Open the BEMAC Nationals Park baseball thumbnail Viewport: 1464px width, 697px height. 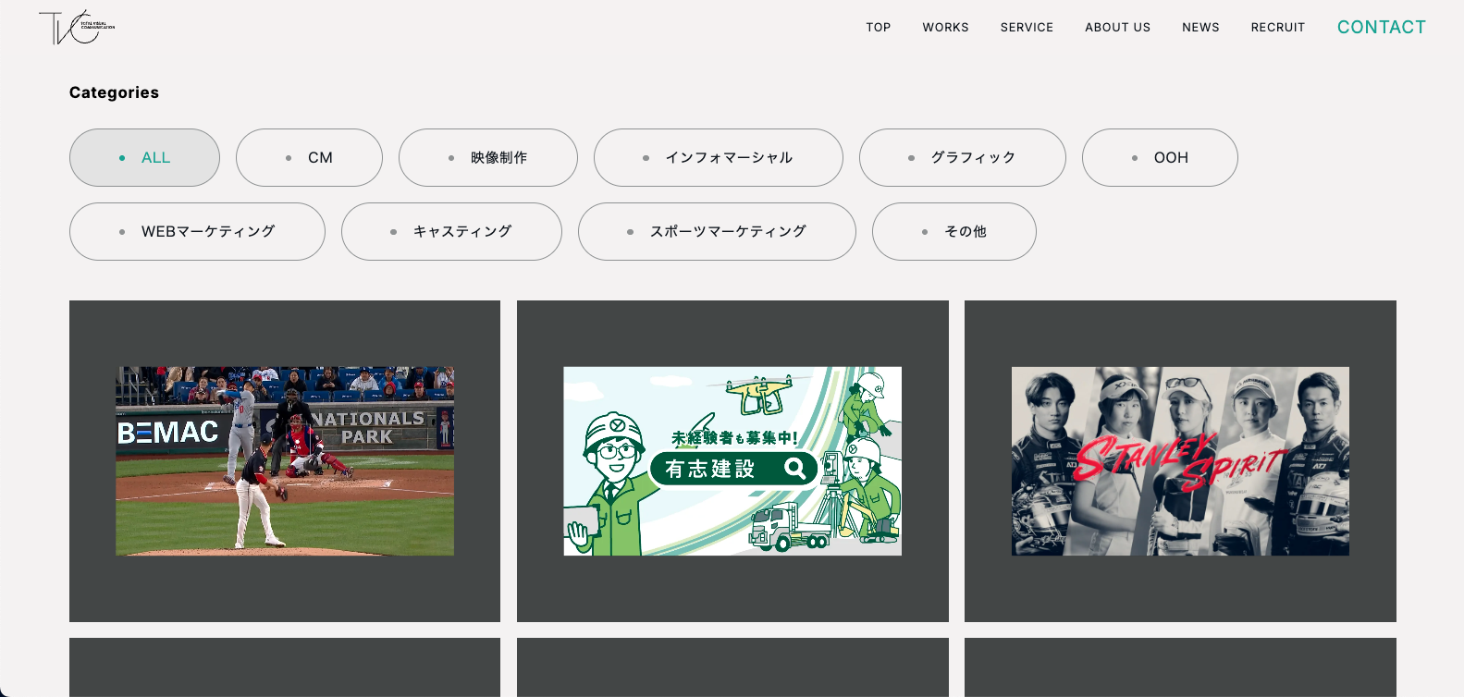[x=285, y=461]
